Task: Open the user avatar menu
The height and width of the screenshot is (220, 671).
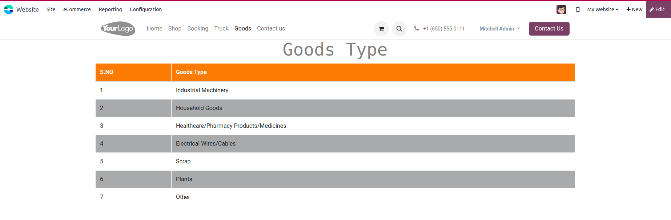Action: 561,9
